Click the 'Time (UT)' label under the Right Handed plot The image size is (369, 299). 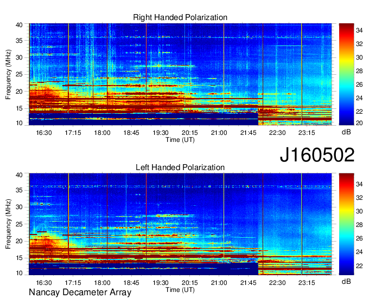pyautogui.click(x=180, y=140)
